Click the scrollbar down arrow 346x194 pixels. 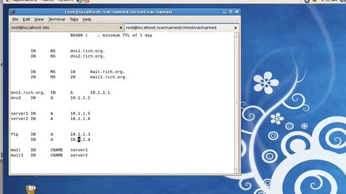[x=237, y=171]
